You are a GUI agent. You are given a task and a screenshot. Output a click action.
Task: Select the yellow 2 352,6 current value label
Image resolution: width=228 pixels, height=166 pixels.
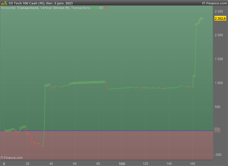[220, 19]
